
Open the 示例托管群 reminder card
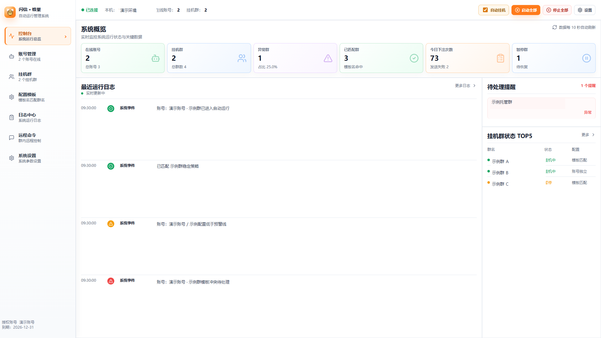coord(541,108)
